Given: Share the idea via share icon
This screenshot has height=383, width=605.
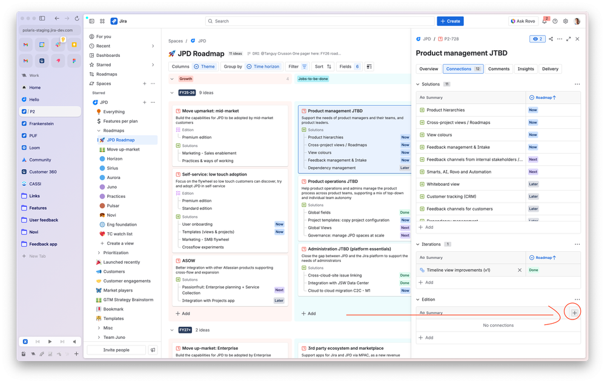Looking at the screenshot, I should pyautogui.click(x=550, y=39).
